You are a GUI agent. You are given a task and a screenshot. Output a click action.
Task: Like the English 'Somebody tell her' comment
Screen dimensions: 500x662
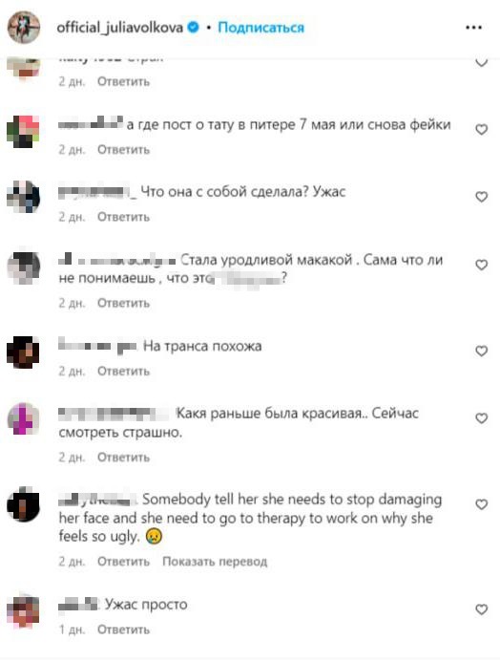[x=482, y=504]
